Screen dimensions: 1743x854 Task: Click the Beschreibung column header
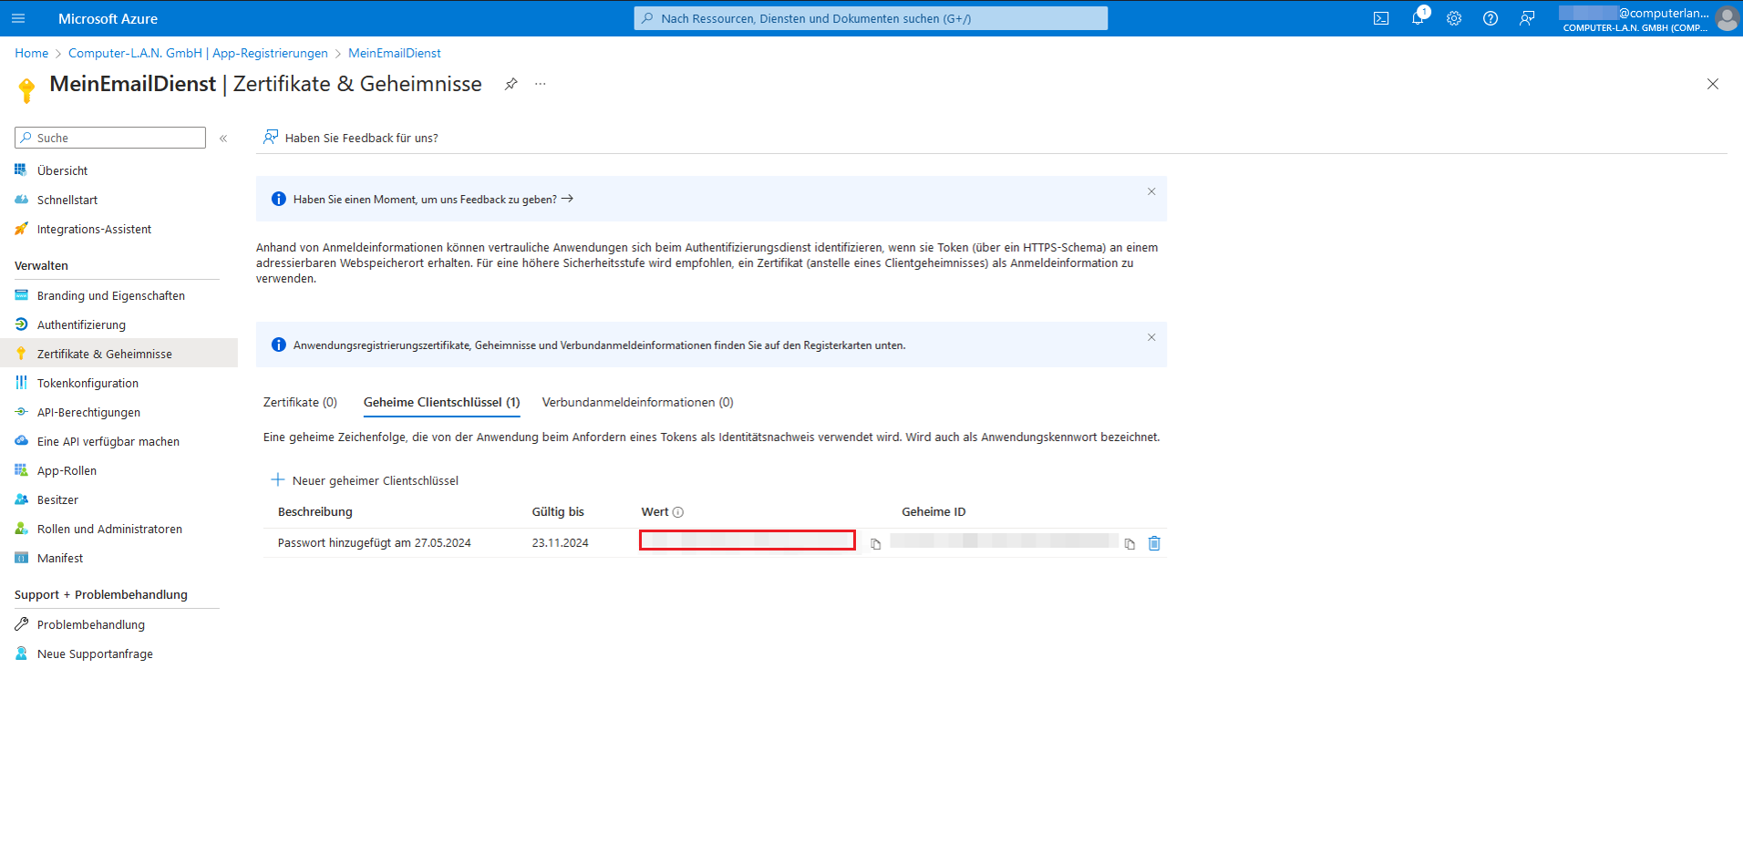click(315, 512)
